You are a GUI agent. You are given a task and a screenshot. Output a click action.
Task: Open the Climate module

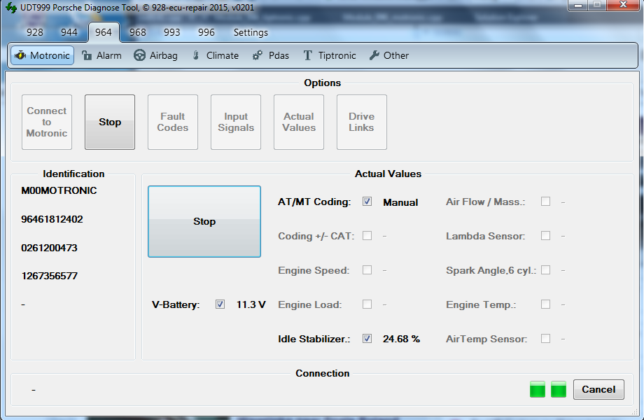215,55
